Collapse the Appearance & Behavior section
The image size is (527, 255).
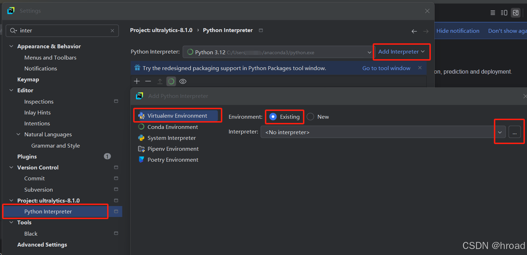[11, 46]
